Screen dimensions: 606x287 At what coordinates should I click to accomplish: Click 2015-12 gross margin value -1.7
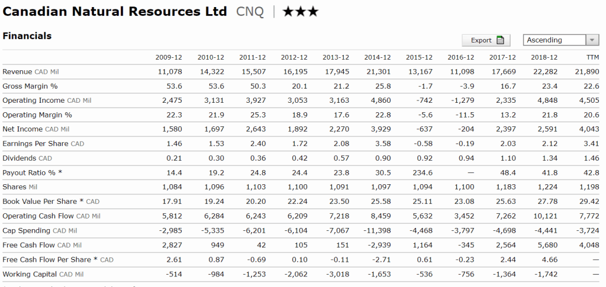[425, 86]
